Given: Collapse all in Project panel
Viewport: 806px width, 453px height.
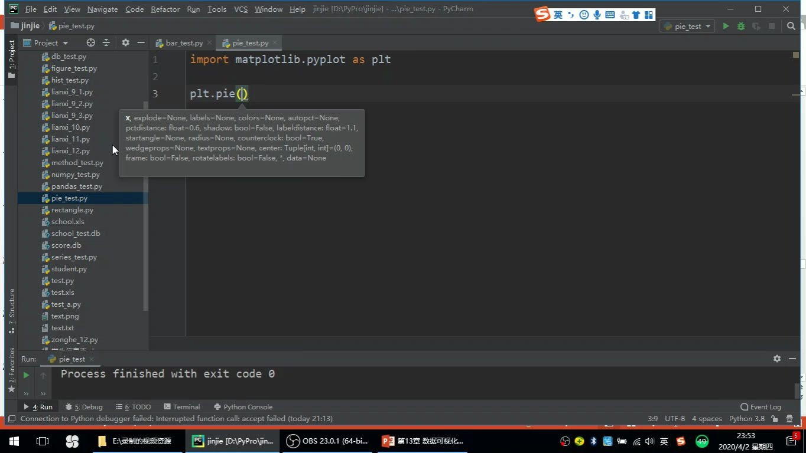Looking at the screenshot, I should (x=106, y=42).
